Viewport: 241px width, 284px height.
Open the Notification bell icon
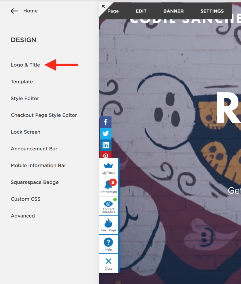108,185
